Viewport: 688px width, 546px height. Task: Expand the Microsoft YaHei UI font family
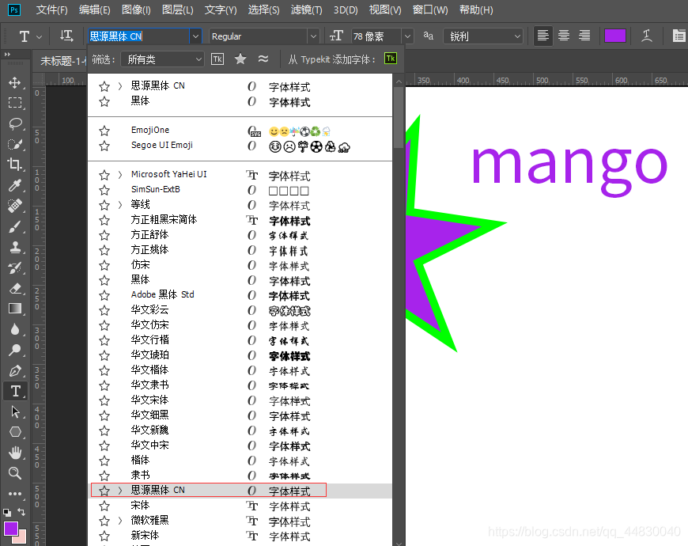119,175
